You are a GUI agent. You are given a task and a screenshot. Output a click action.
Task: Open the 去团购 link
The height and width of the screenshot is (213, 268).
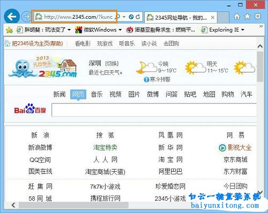[171, 43]
